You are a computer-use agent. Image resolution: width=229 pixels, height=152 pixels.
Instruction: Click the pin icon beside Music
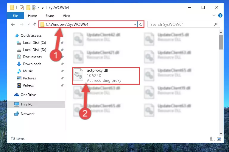click(62, 71)
